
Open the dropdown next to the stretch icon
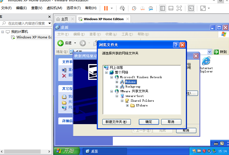pos(209,8)
